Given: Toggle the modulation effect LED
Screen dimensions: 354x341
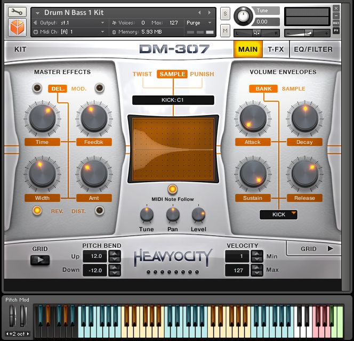Looking at the screenshot, I should pyautogui.click(x=99, y=88).
